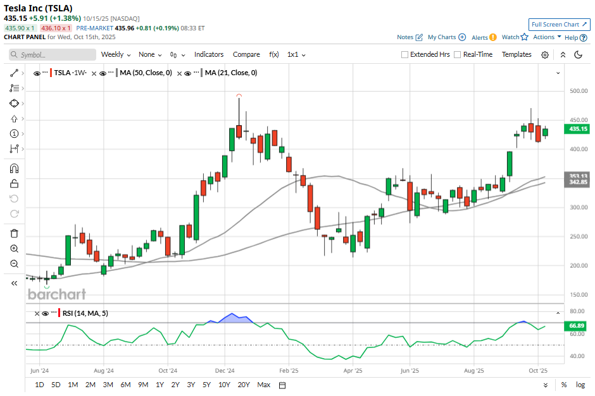Pick the arrow marker tool
Image resolution: width=595 pixels, height=396 pixels.
14,119
